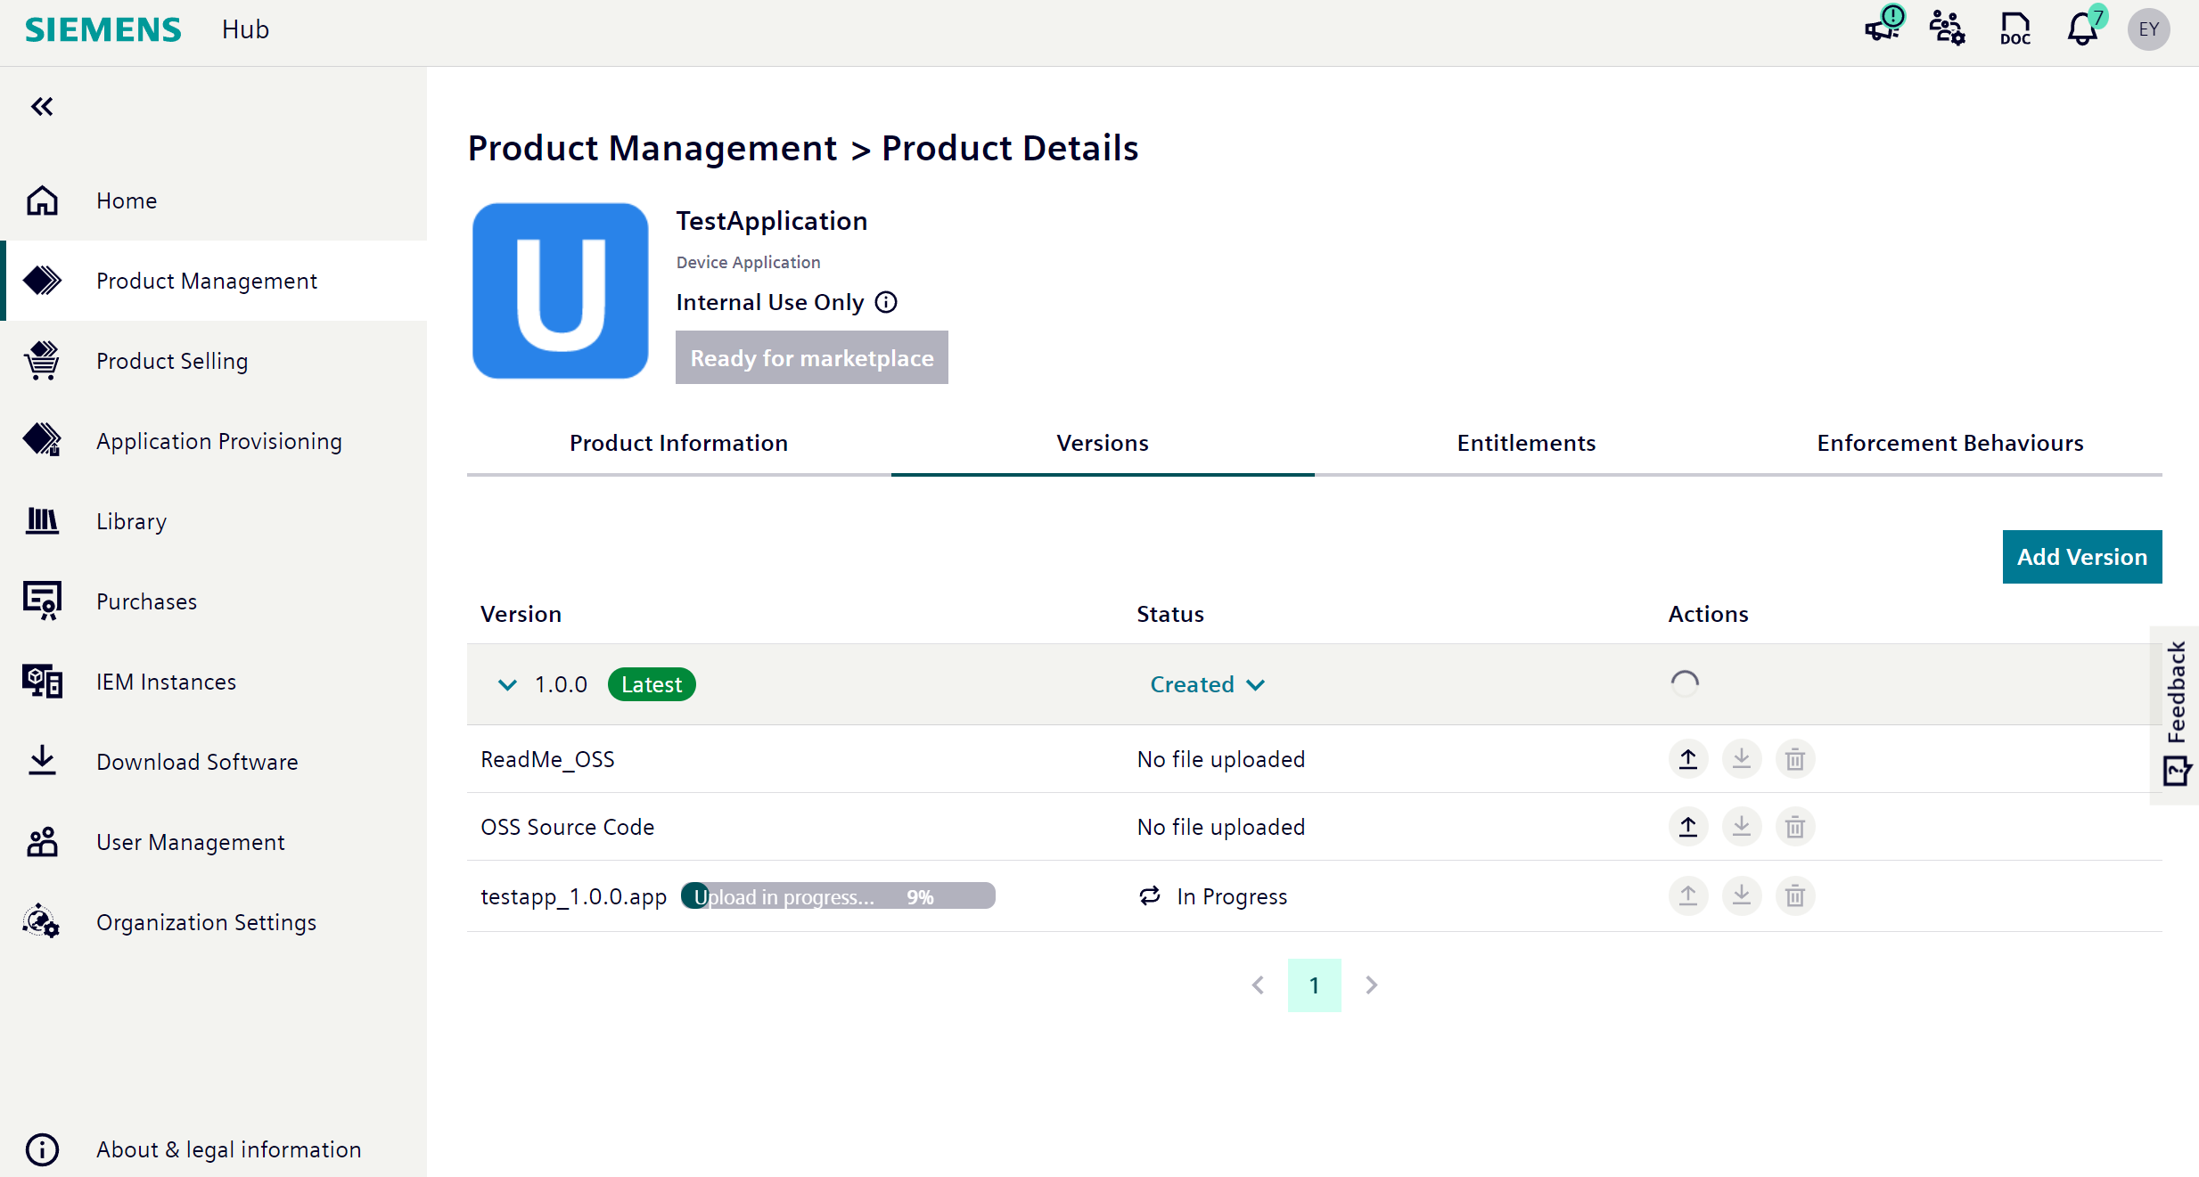Open the team settings people-gear icon
This screenshot has width=2199, height=1177.
1948,29
